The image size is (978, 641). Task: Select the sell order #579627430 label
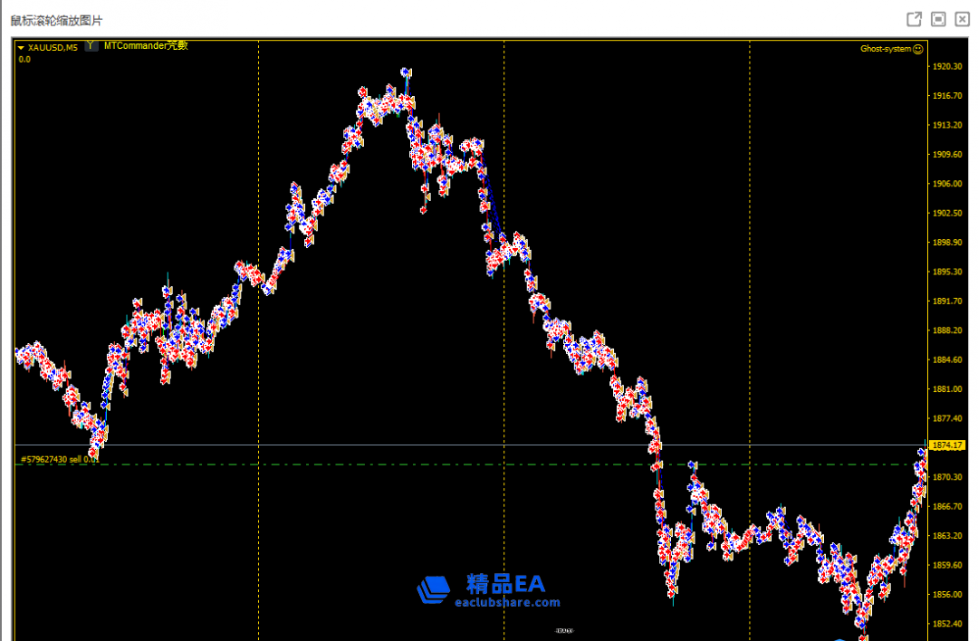coord(58,459)
